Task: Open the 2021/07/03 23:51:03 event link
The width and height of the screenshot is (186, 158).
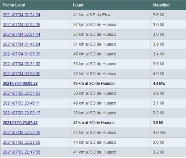Action: pos(21,93)
